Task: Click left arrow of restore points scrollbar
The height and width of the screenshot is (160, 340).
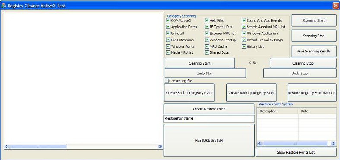Action: tap(260, 143)
